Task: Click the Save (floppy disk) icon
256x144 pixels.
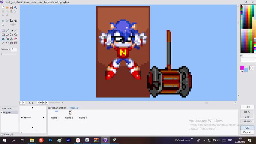Action: [11, 7]
